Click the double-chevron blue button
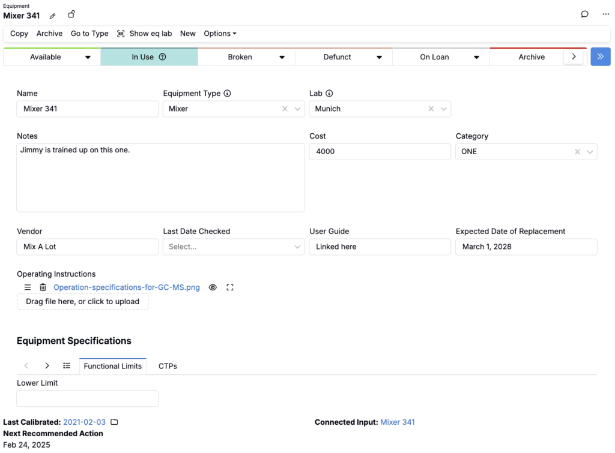The height and width of the screenshot is (453, 615). (x=600, y=57)
